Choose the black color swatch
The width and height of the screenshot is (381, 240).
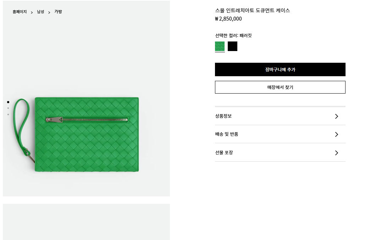pos(232,46)
